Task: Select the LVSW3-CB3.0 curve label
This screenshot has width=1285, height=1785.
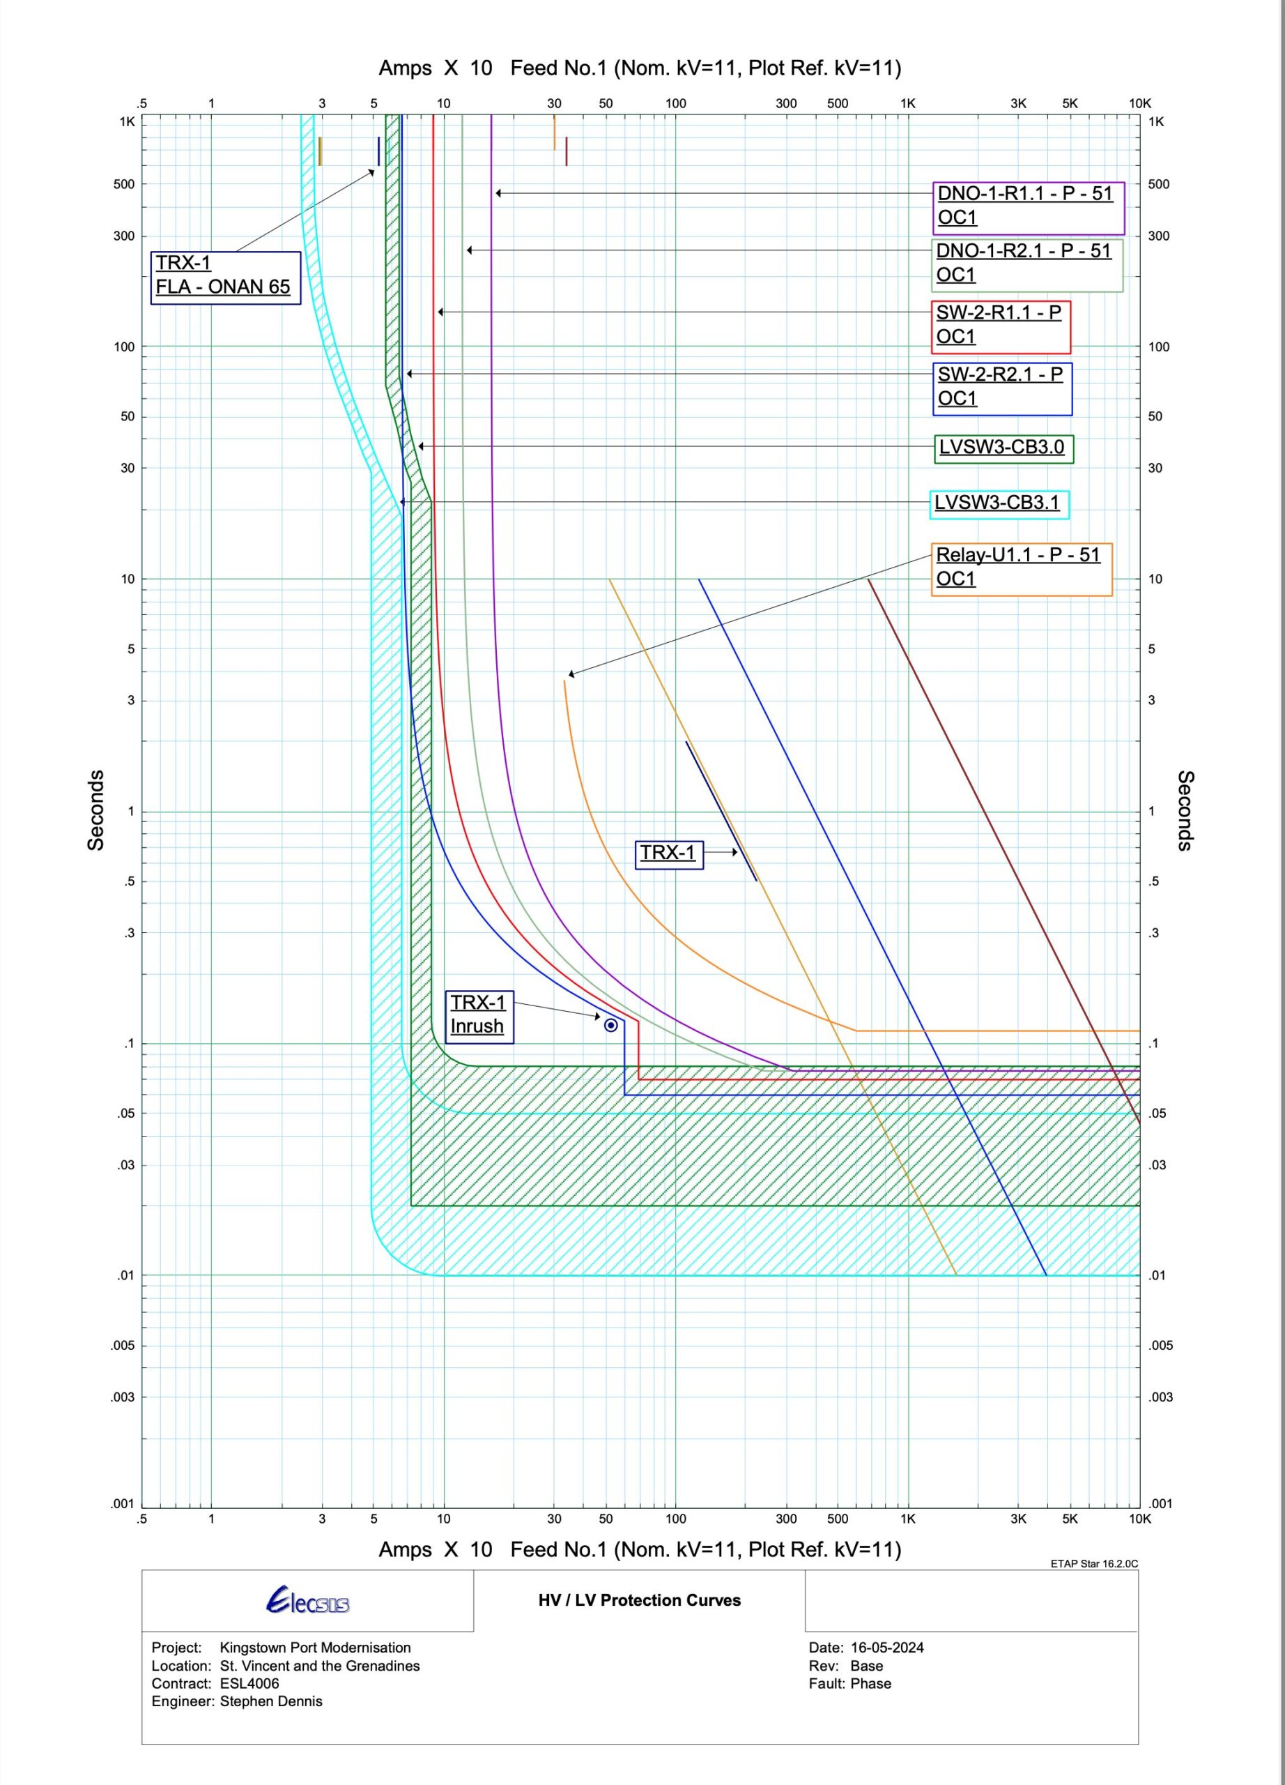Action: [1002, 448]
